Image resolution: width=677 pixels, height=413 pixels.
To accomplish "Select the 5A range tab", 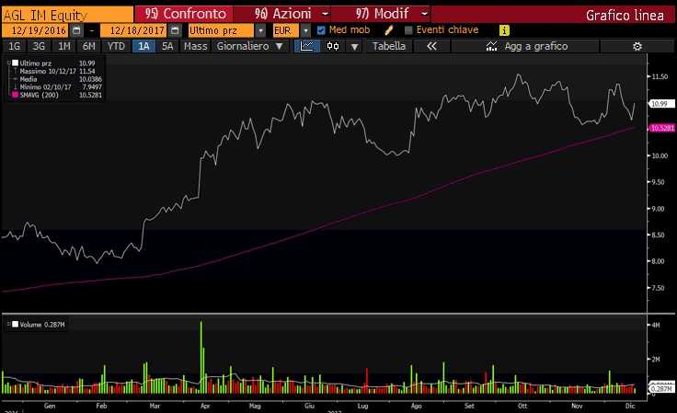I will point(167,46).
